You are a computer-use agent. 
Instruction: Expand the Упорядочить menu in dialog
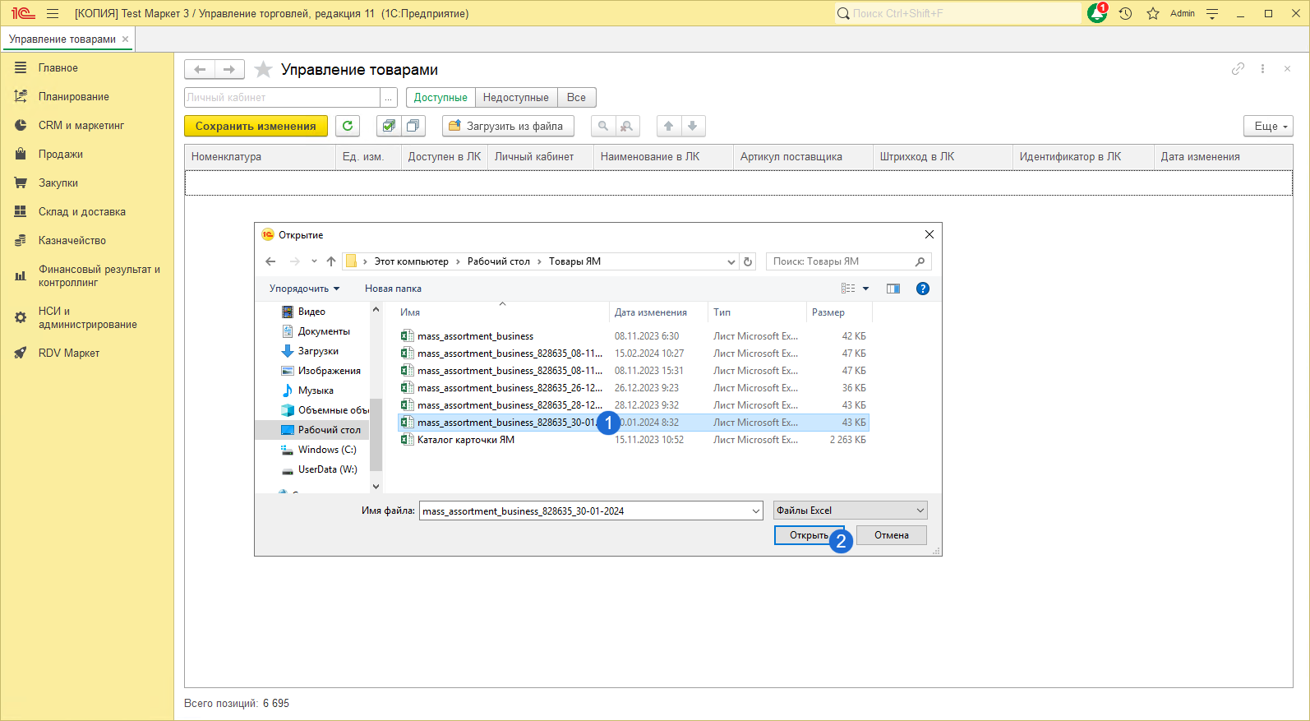tap(304, 289)
